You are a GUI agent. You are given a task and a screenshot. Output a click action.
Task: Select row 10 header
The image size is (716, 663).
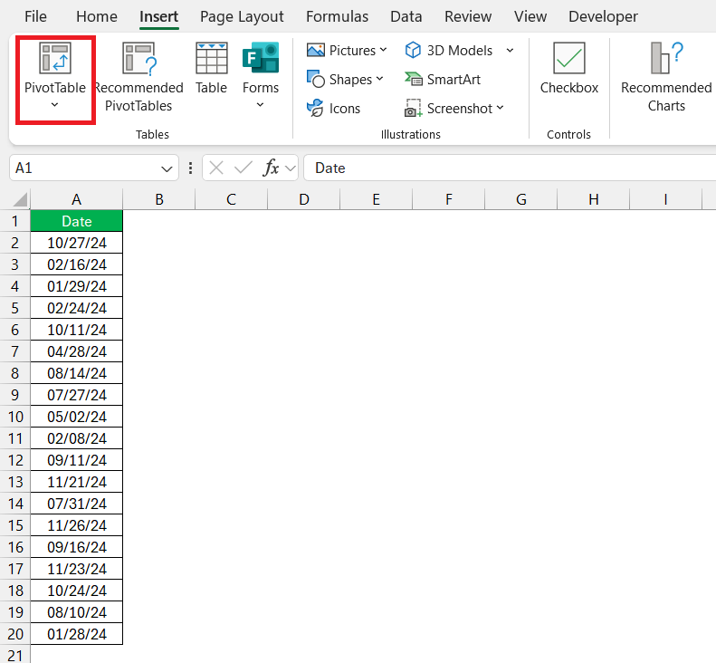pos(15,417)
